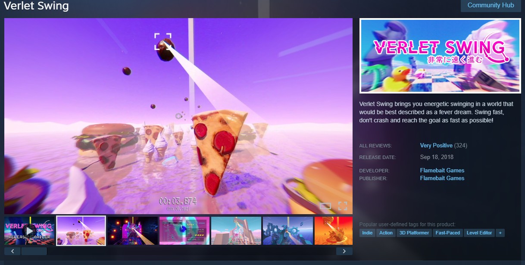Click the PUBLISHER label
The image size is (525, 265).
pos(373,178)
